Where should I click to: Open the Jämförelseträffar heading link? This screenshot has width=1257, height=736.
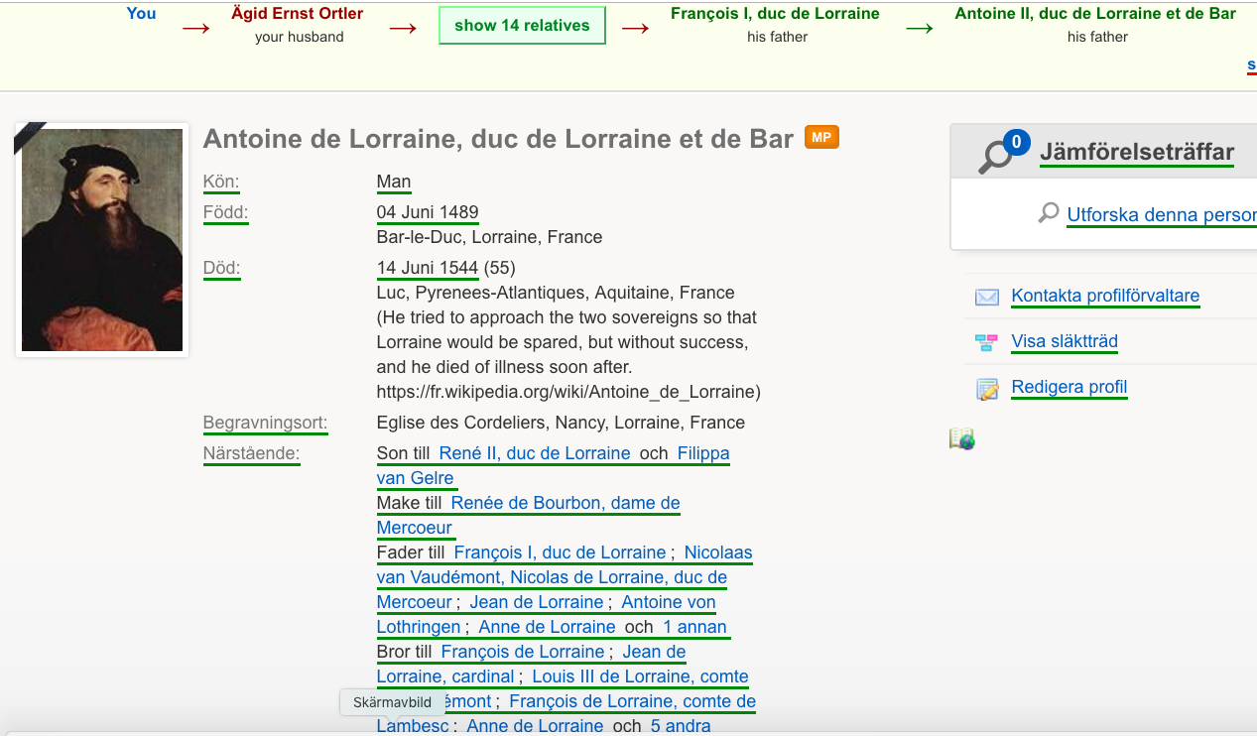pos(1137,152)
